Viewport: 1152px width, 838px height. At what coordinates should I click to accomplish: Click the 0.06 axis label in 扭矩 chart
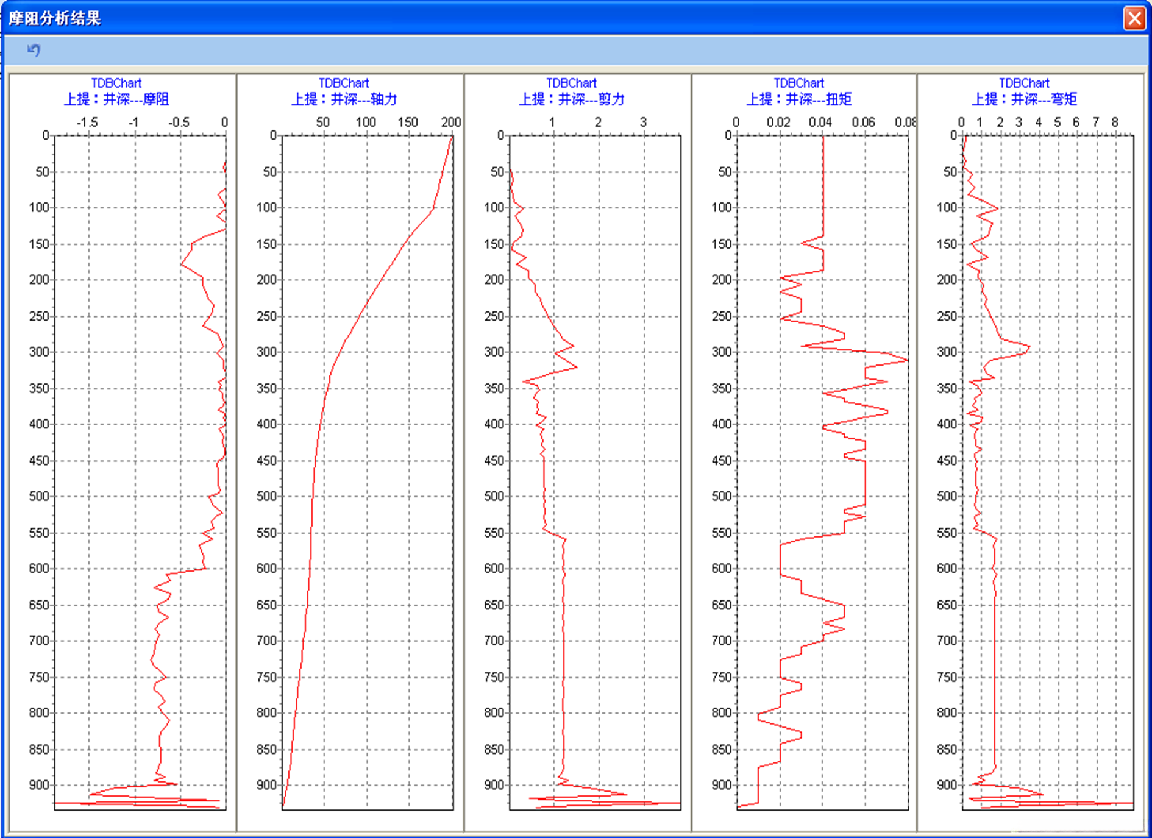pos(864,123)
